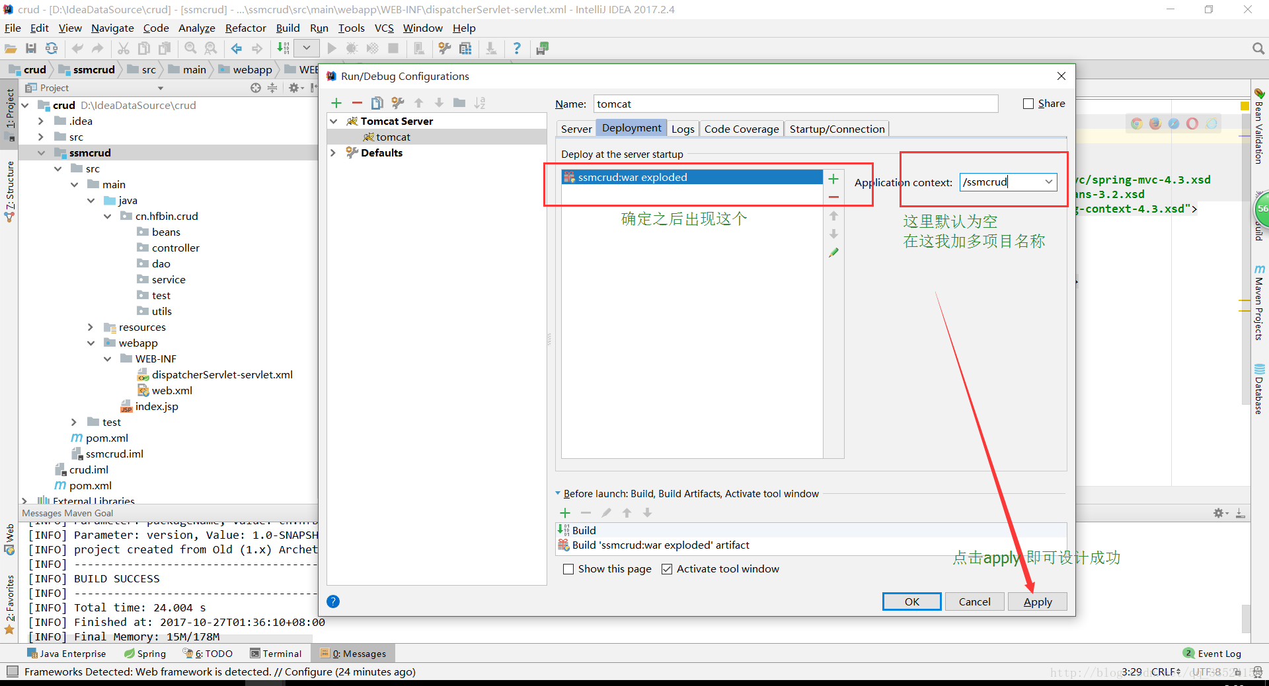
Task: Open in Opera browser icon
Action: [x=1192, y=123]
